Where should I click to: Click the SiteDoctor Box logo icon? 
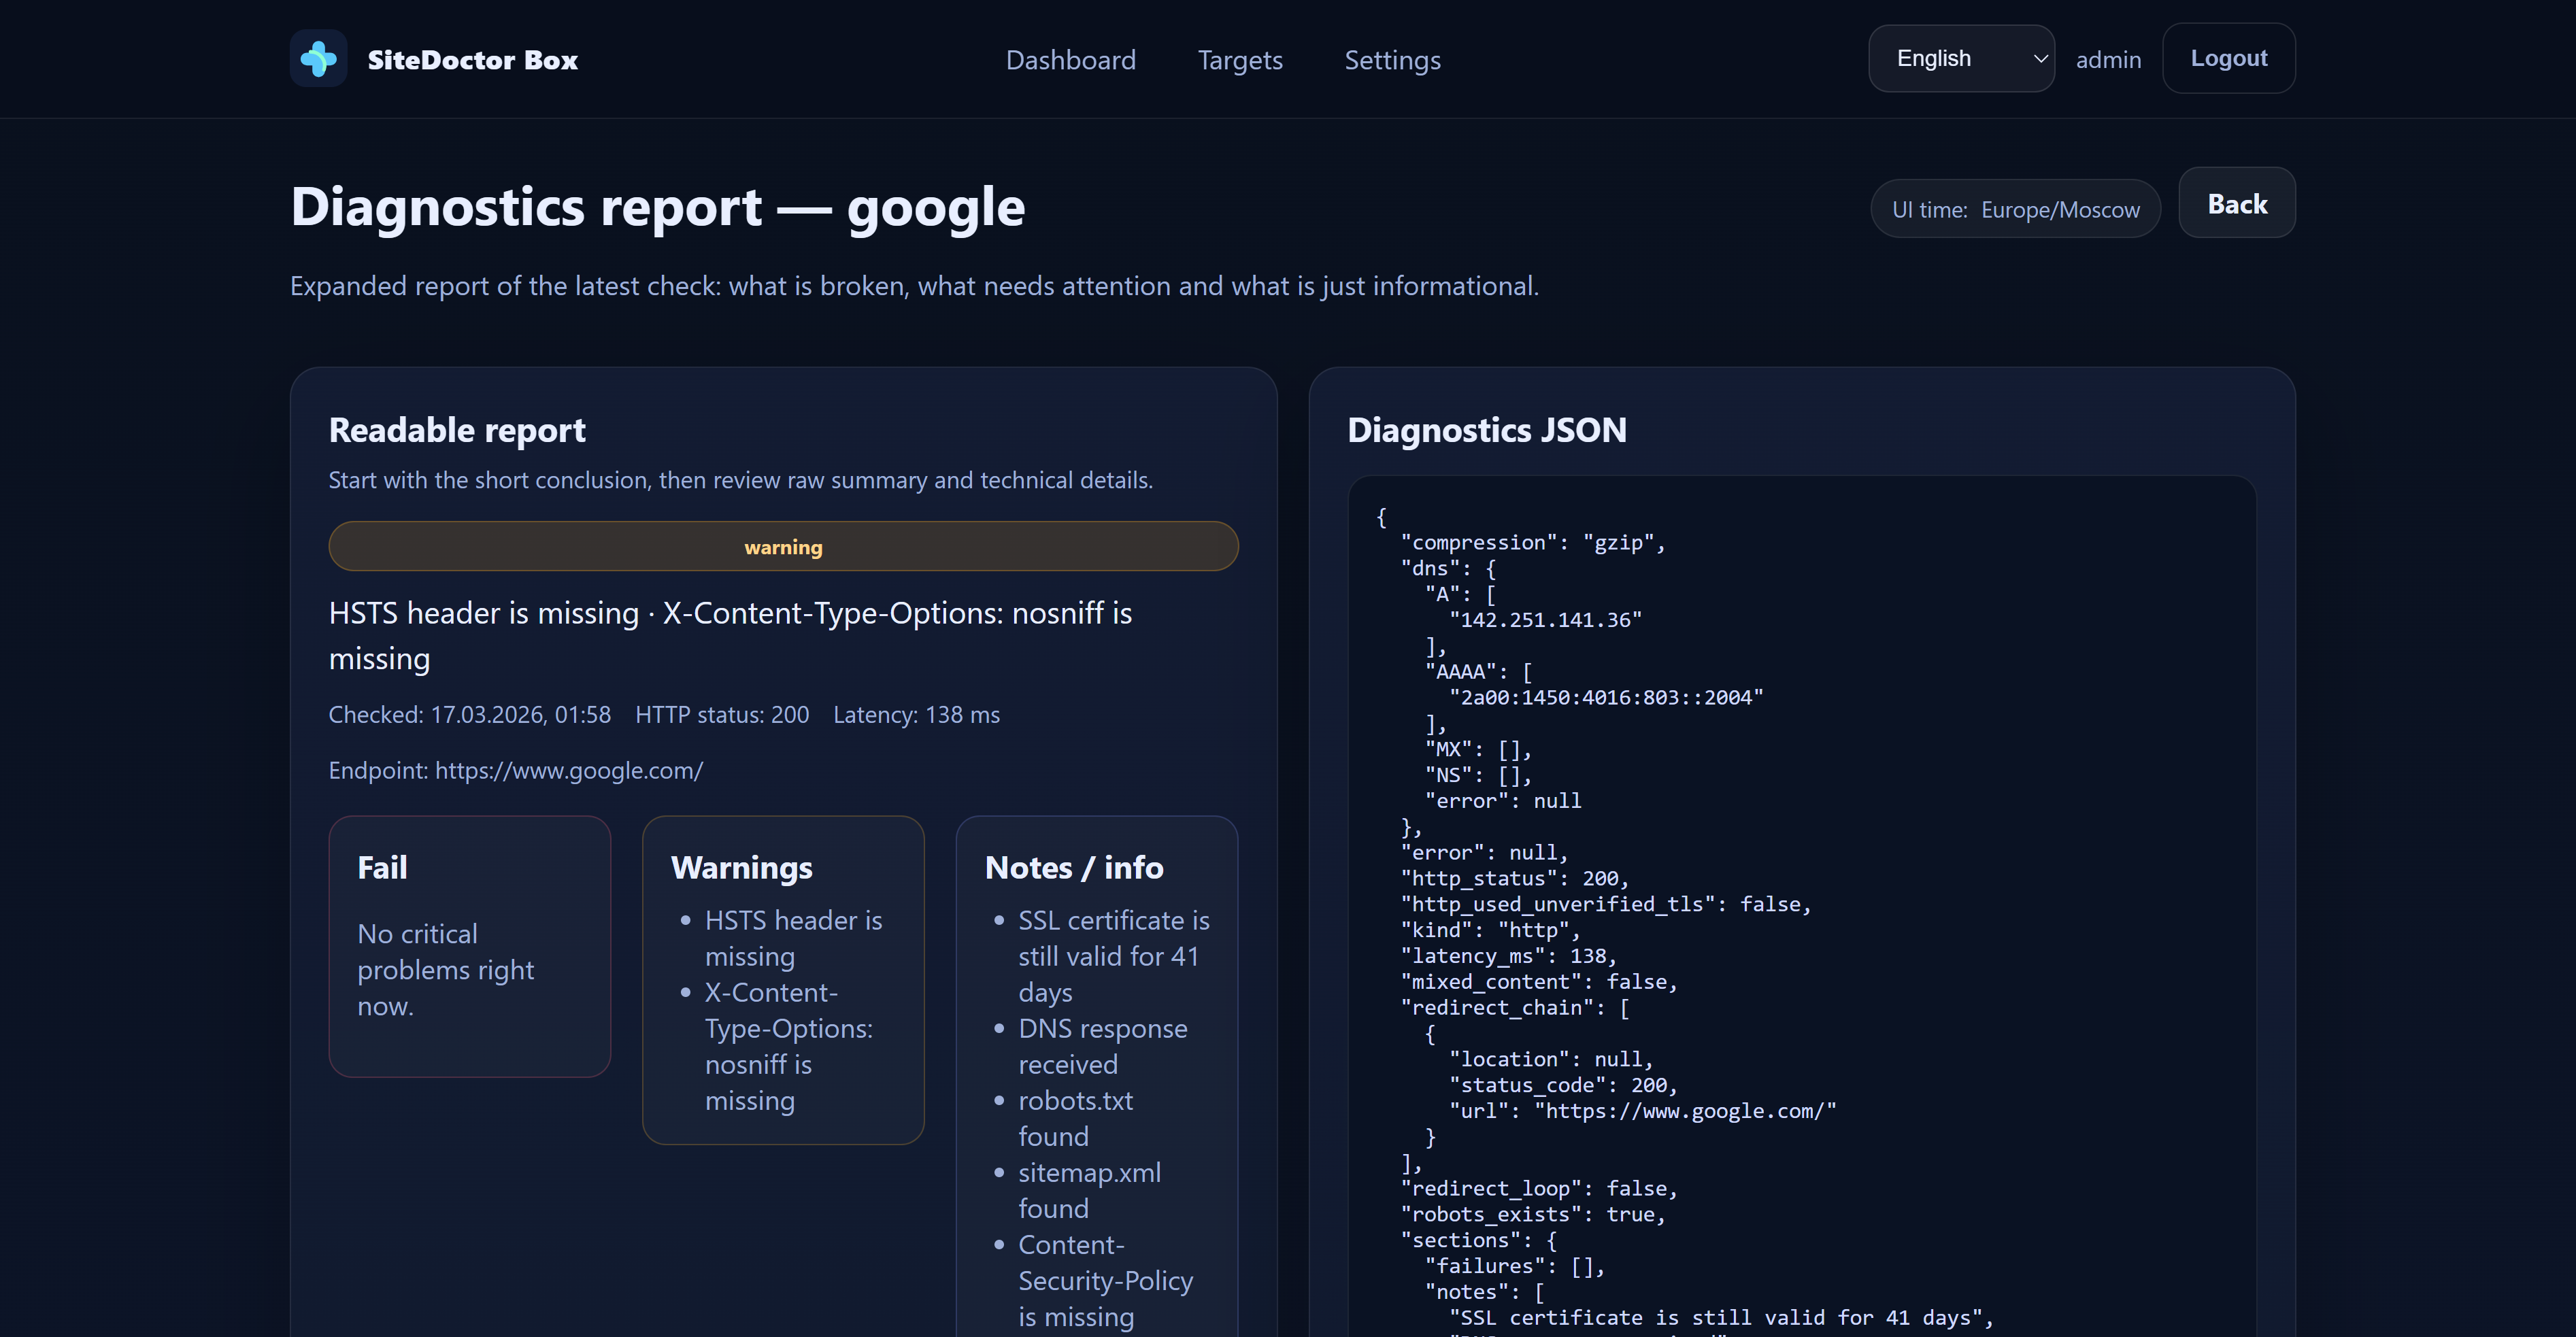[x=318, y=59]
